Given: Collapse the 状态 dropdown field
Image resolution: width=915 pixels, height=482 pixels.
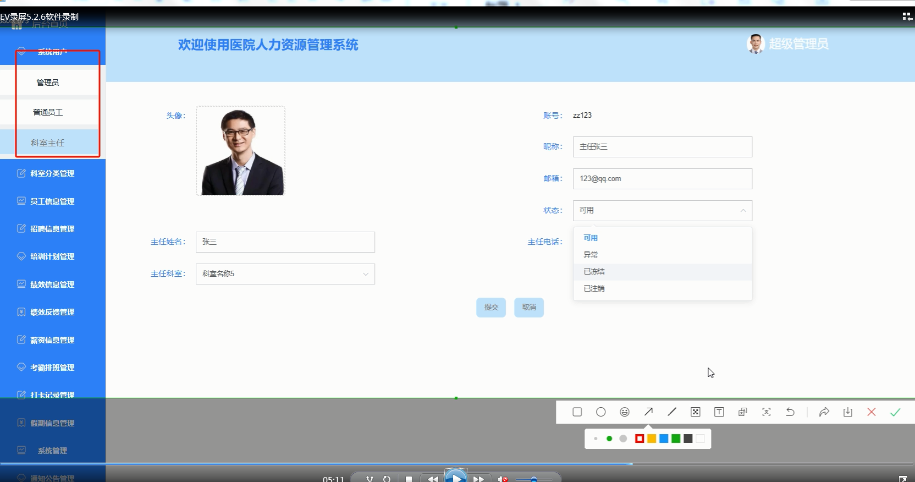Looking at the screenshot, I should (x=663, y=211).
